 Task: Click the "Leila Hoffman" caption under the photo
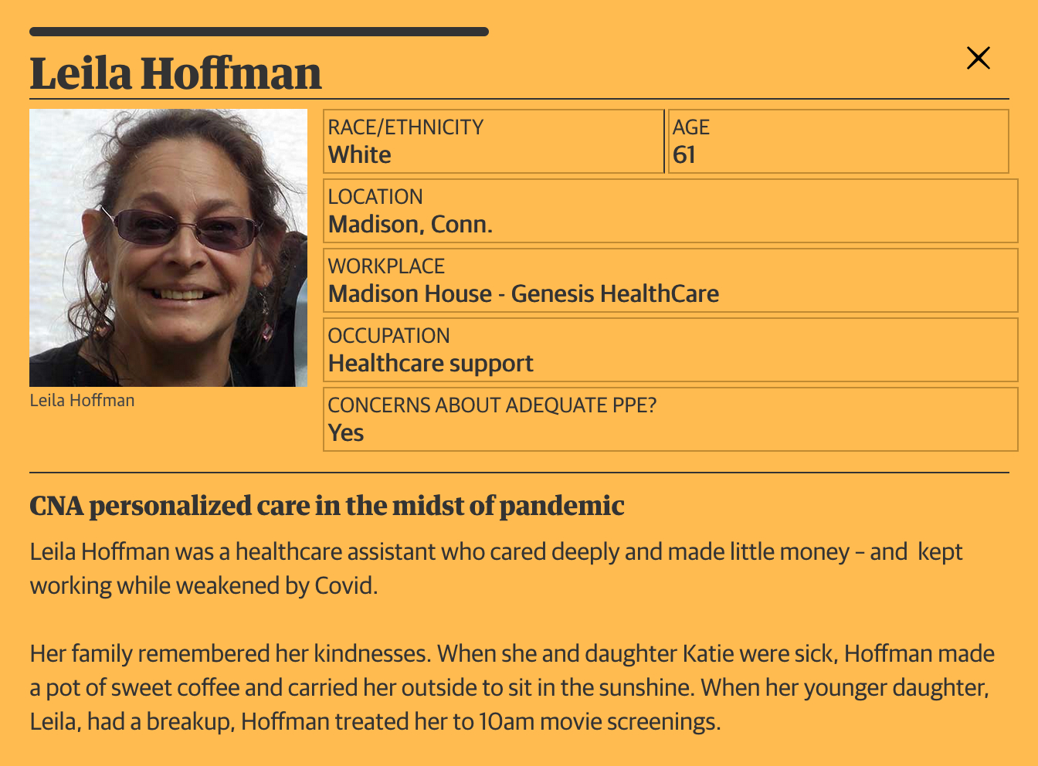pyautogui.click(x=82, y=401)
